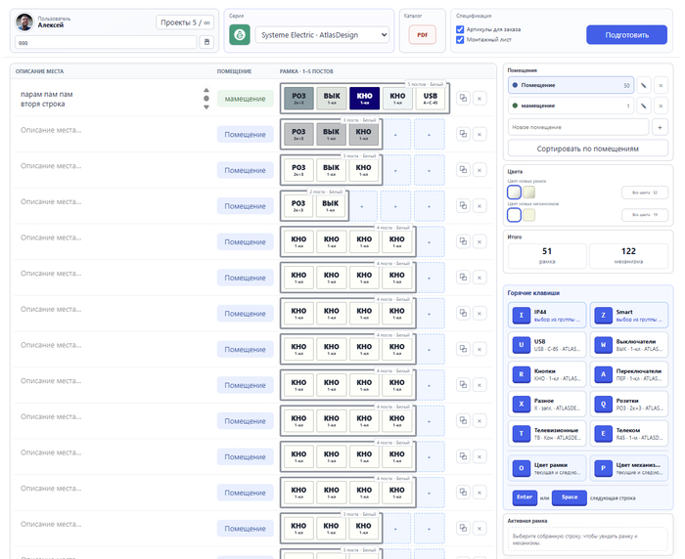Click the project name field containing 'qqq'

[x=106, y=42]
